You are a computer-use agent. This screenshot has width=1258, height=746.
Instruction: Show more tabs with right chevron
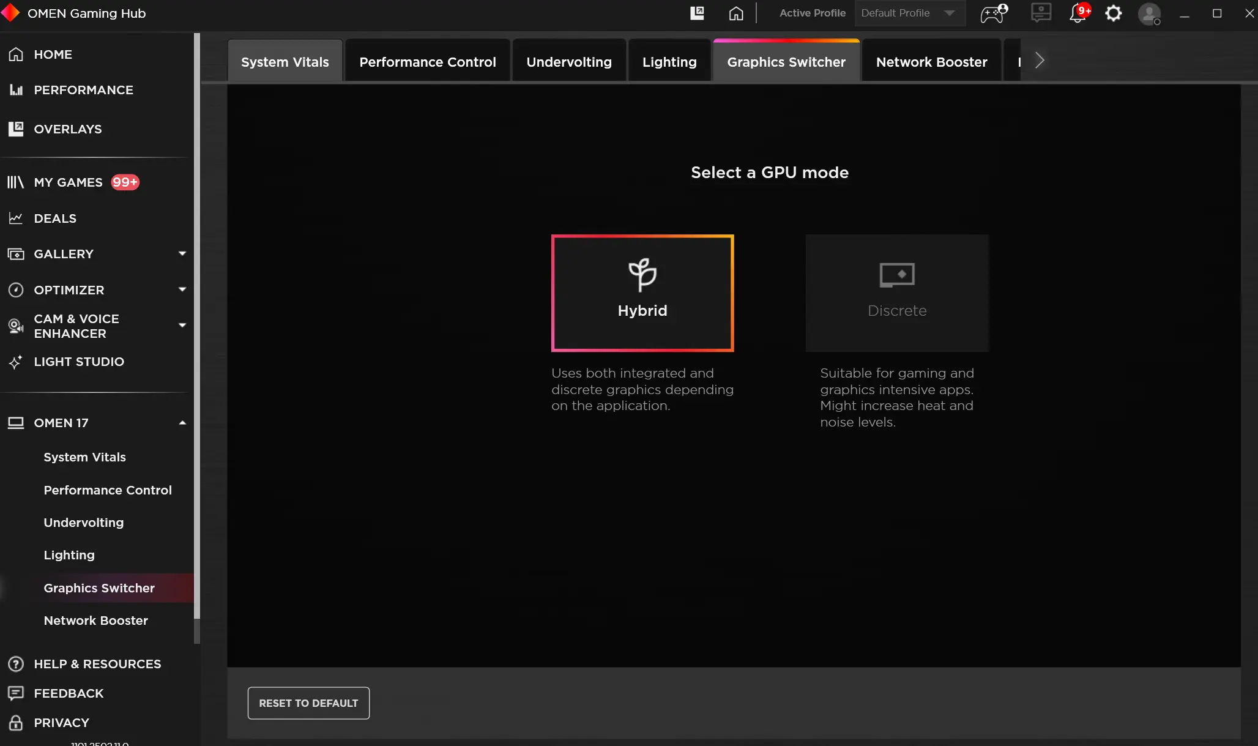[x=1040, y=61]
